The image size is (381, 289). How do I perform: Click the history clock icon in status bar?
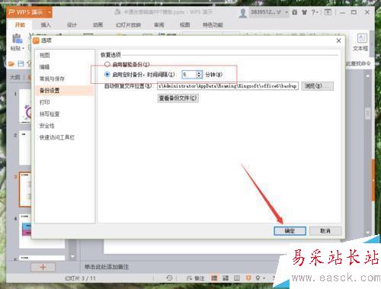(169, 278)
